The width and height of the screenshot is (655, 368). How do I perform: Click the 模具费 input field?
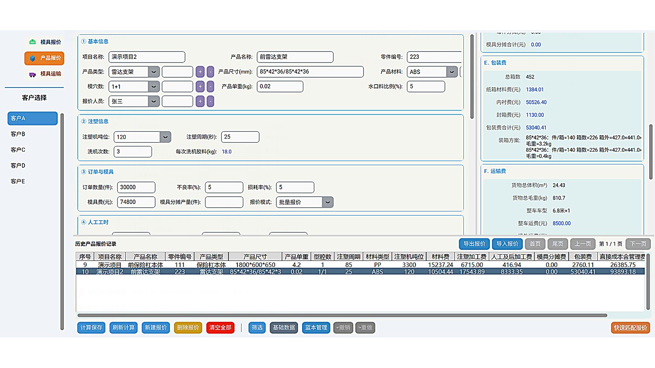coord(136,202)
